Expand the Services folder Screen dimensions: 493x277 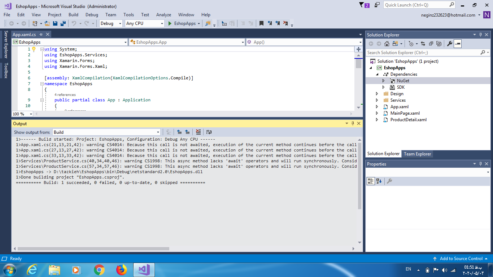click(377, 100)
